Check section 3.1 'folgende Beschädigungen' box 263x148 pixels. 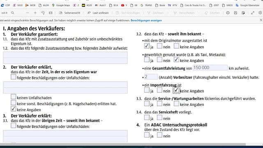[x=14, y=126]
